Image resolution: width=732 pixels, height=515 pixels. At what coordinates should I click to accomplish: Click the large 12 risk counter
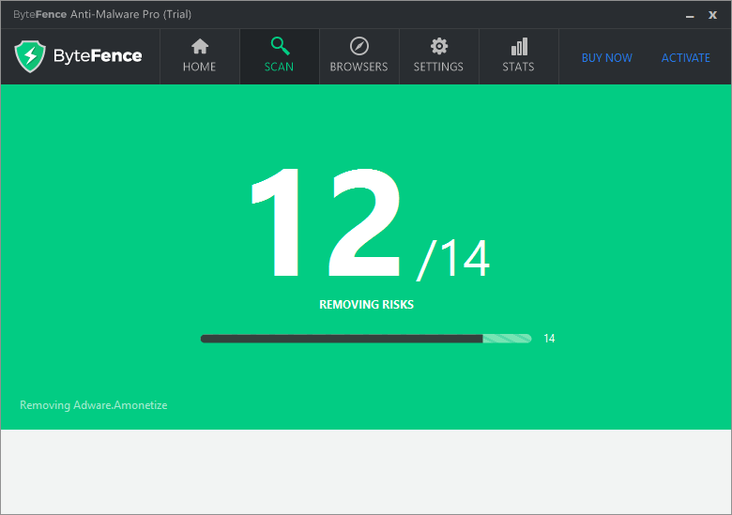(326, 222)
